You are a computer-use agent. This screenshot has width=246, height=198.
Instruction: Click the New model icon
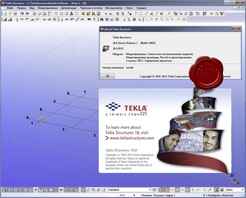[5, 14]
